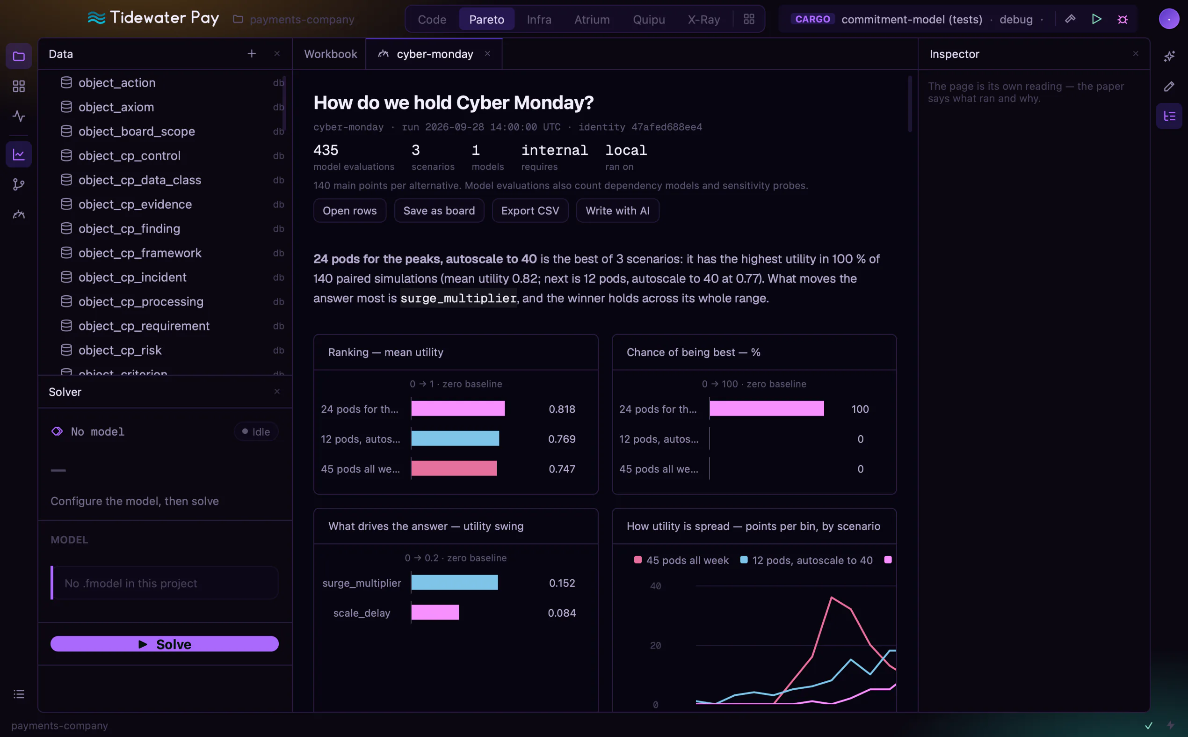
Task: Click the main report vertical scrollbar
Action: [x=910, y=104]
